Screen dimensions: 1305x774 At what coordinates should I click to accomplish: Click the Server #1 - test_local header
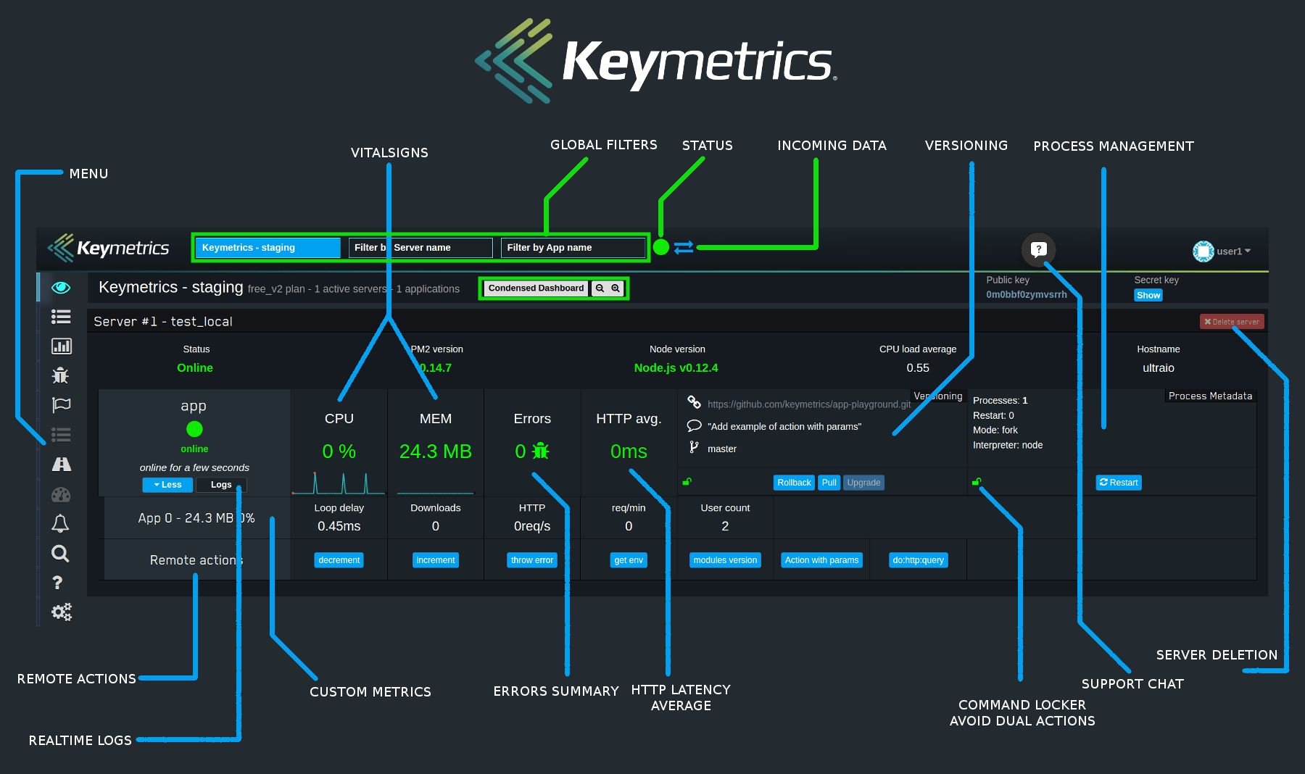[163, 322]
